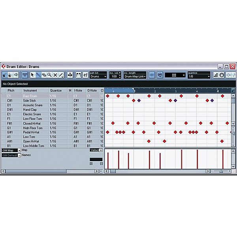Open the ins. vel preset dropdown arrow

coord(120,73)
